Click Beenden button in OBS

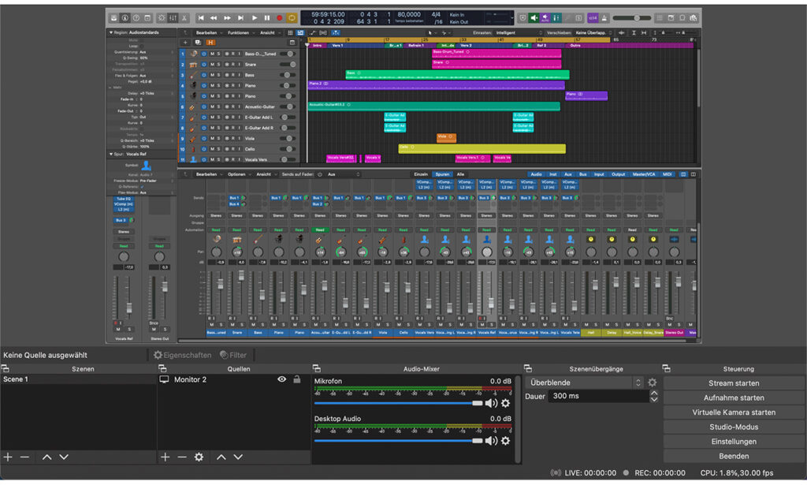tap(734, 456)
